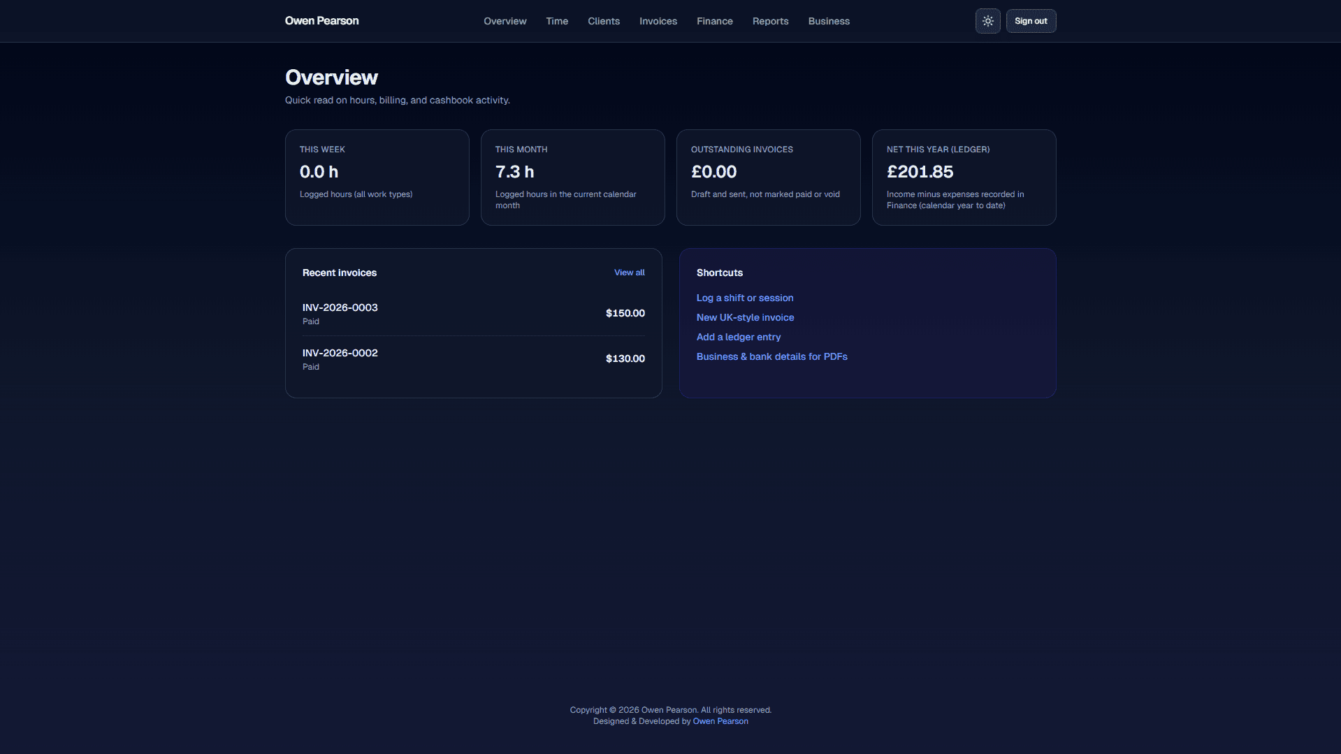Click the Outstanding Invoices card
This screenshot has width=1341, height=754.
[x=768, y=177]
